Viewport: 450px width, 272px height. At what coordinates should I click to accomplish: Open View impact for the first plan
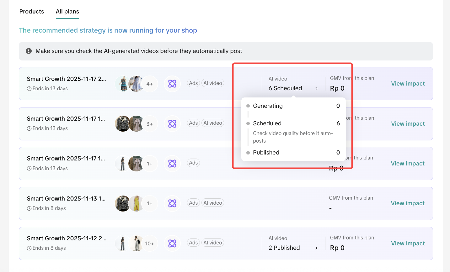(x=408, y=84)
